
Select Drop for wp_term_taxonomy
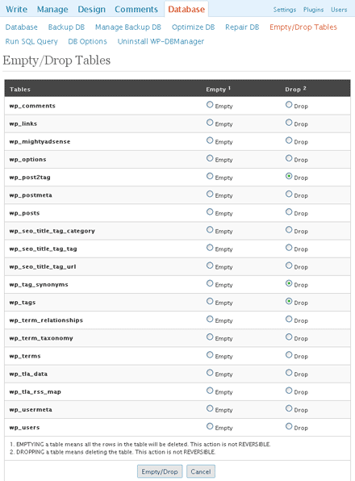pyautogui.click(x=289, y=337)
